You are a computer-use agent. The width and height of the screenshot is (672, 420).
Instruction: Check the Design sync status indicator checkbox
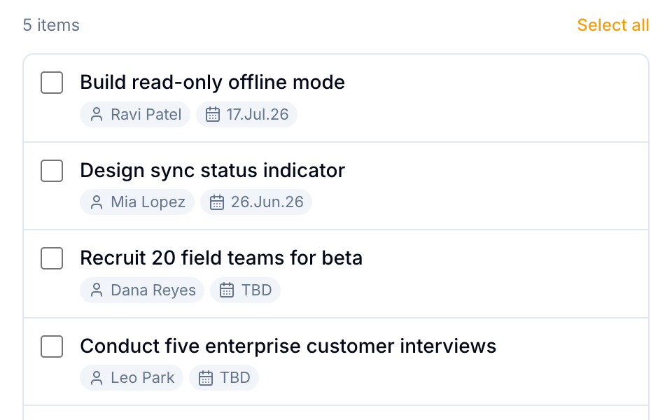click(x=52, y=171)
